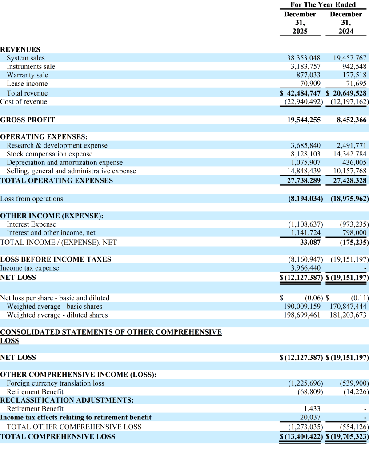Click the TOTAL COMPREHENSIVE LOSS label
This screenshot has height=455, width=369.
[57, 436]
